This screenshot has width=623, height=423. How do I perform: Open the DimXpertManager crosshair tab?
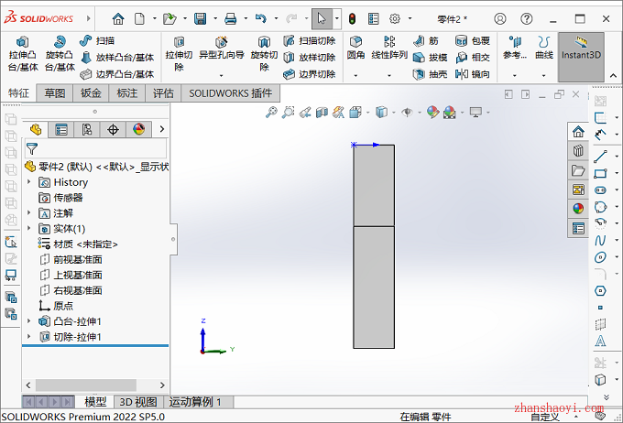pos(113,129)
